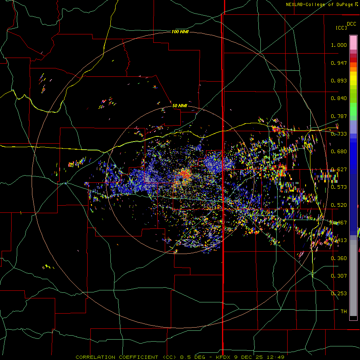
Task: Click the 0.840 scale value
Action: (339, 98)
